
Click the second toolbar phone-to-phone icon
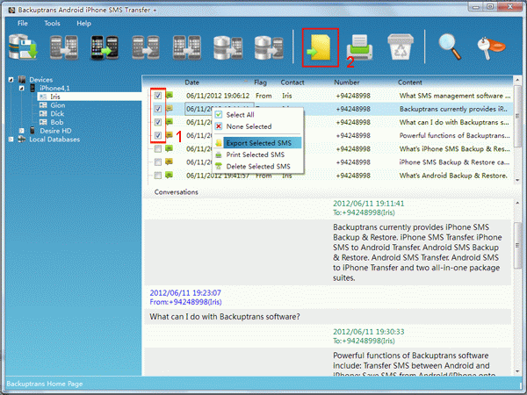[x=64, y=47]
